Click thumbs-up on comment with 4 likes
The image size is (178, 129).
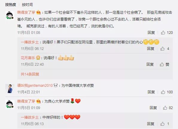[162, 49]
